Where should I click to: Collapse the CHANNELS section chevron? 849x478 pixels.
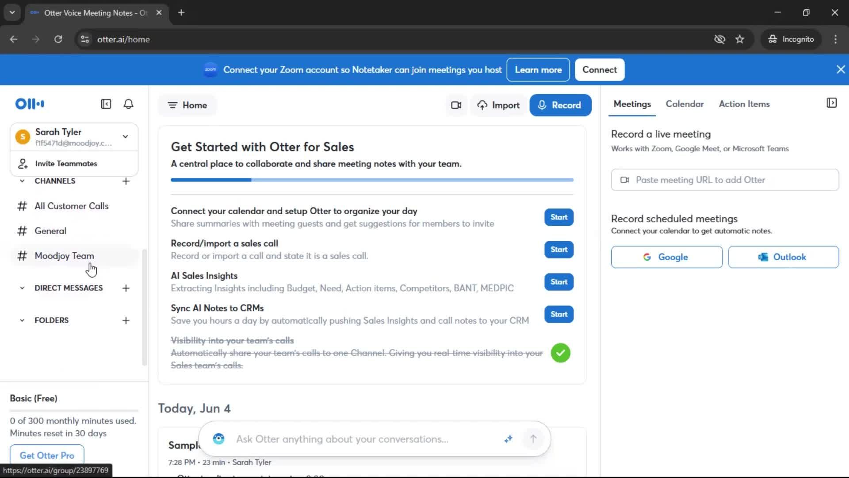tap(22, 181)
